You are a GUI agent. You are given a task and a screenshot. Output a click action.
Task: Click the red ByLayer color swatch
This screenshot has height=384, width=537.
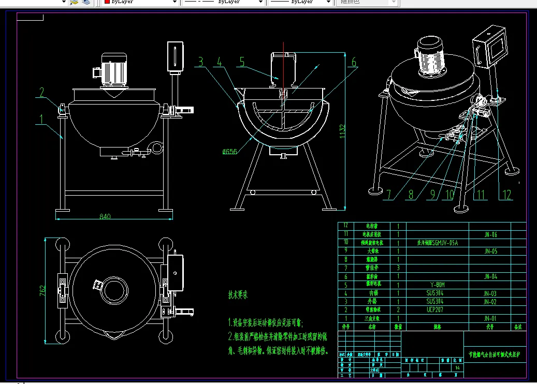pyautogui.click(x=107, y=2)
